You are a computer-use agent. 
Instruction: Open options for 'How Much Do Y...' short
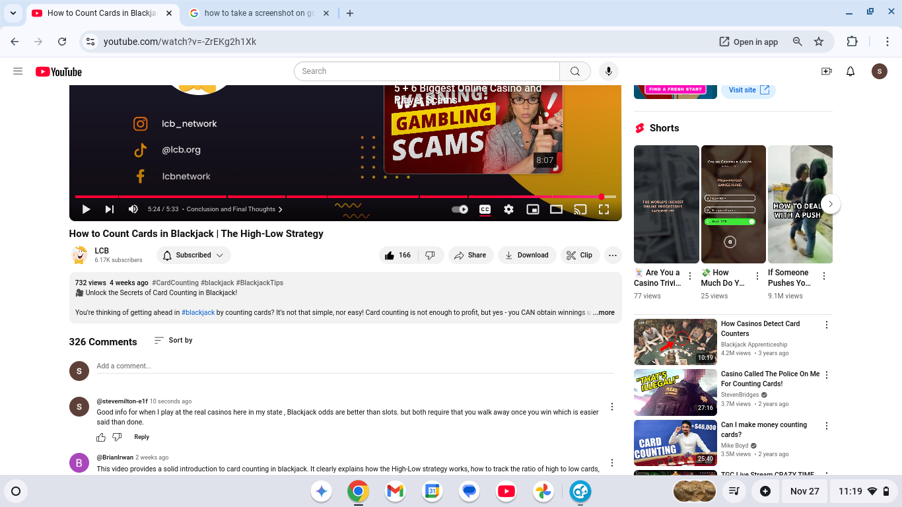(x=757, y=277)
